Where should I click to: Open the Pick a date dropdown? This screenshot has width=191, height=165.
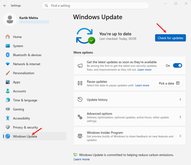tap(169, 83)
